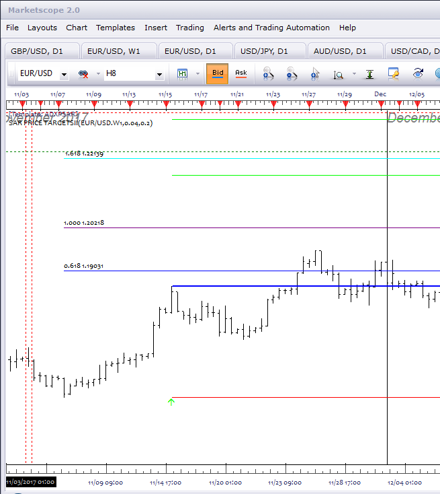
Task: Toggle Bid price display
Action: tap(218, 74)
